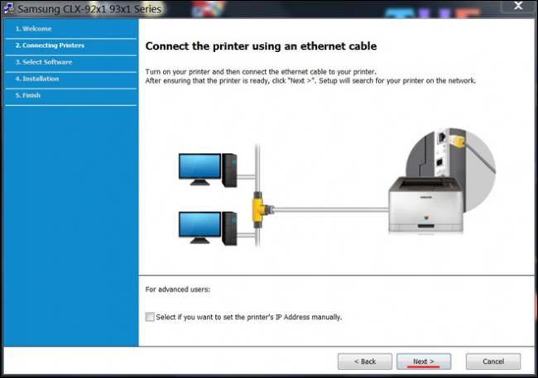
Task: Cancel the printer installation
Action: coord(493,361)
